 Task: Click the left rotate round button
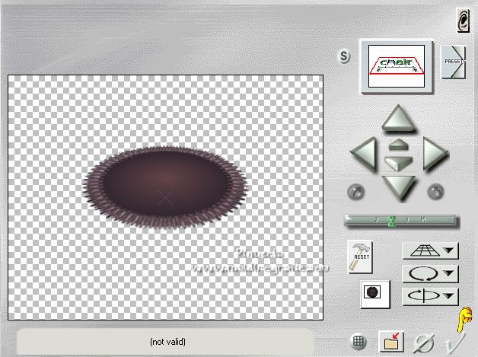[x=355, y=192]
